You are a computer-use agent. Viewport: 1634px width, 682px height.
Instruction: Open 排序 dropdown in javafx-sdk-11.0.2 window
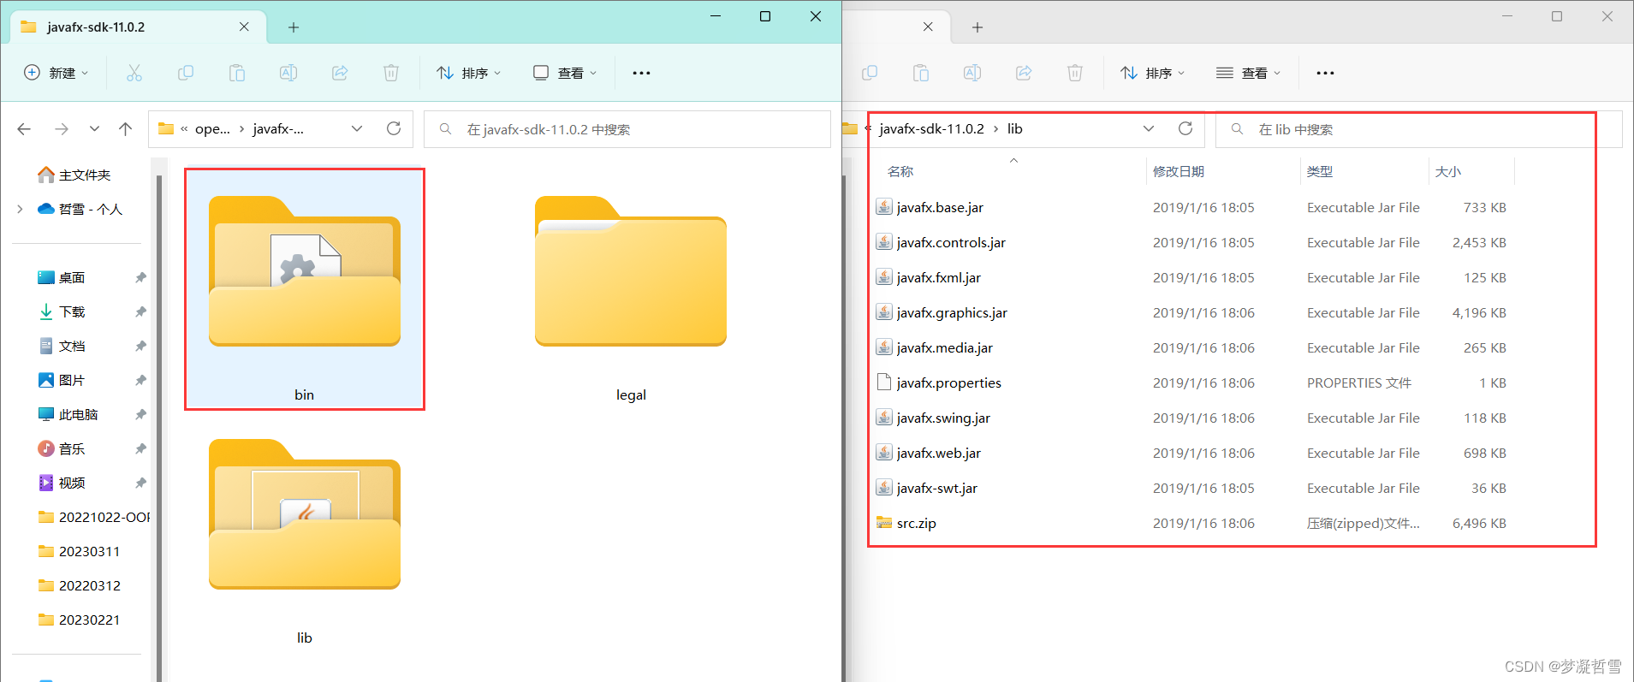[468, 73]
